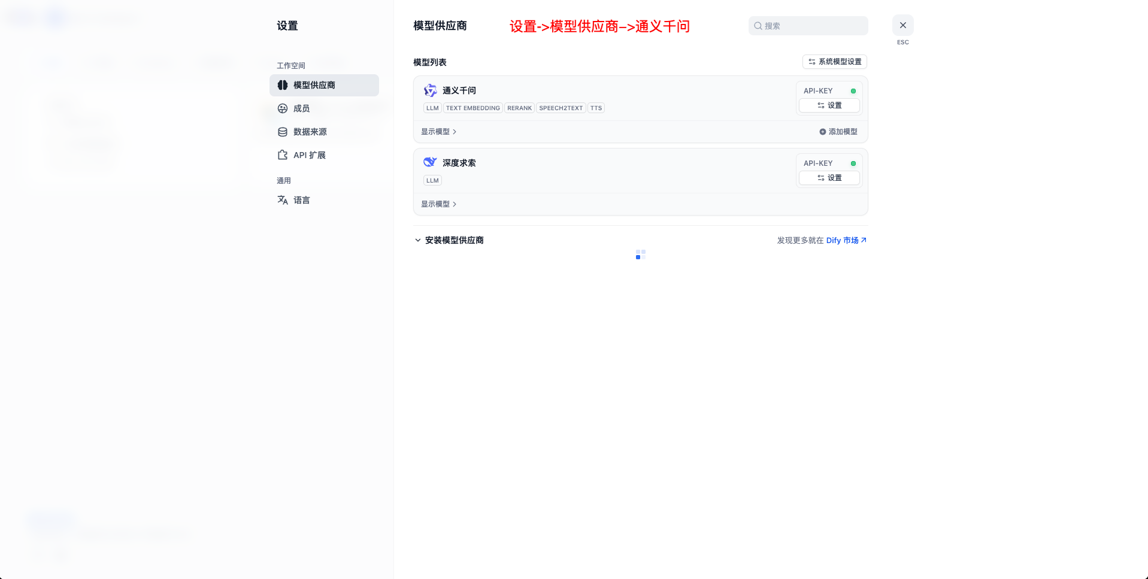1148x579 pixels.
Task: Select 语言 language settings
Action: click(x=324, y=200)
